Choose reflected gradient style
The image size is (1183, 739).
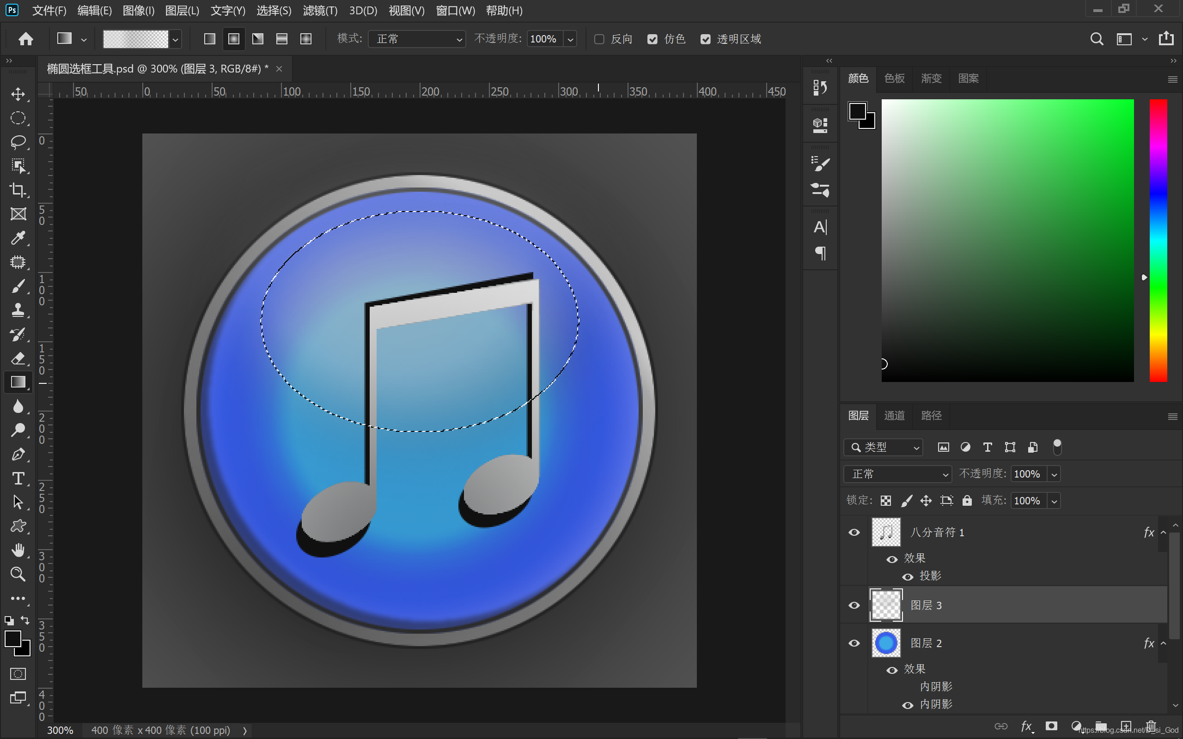[x=281, y=39]
